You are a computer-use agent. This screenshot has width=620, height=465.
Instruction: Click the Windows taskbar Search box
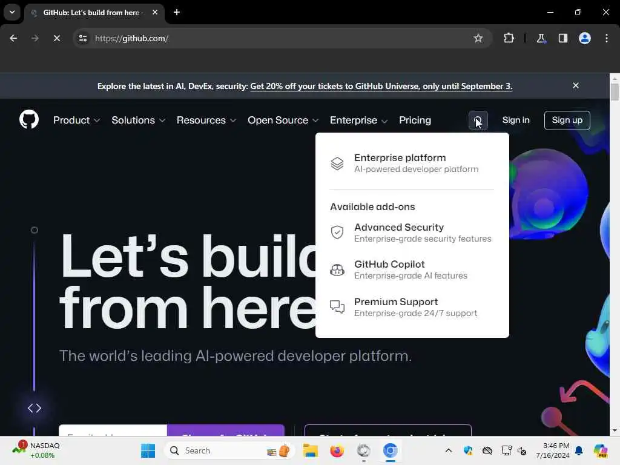pos(229,450)
